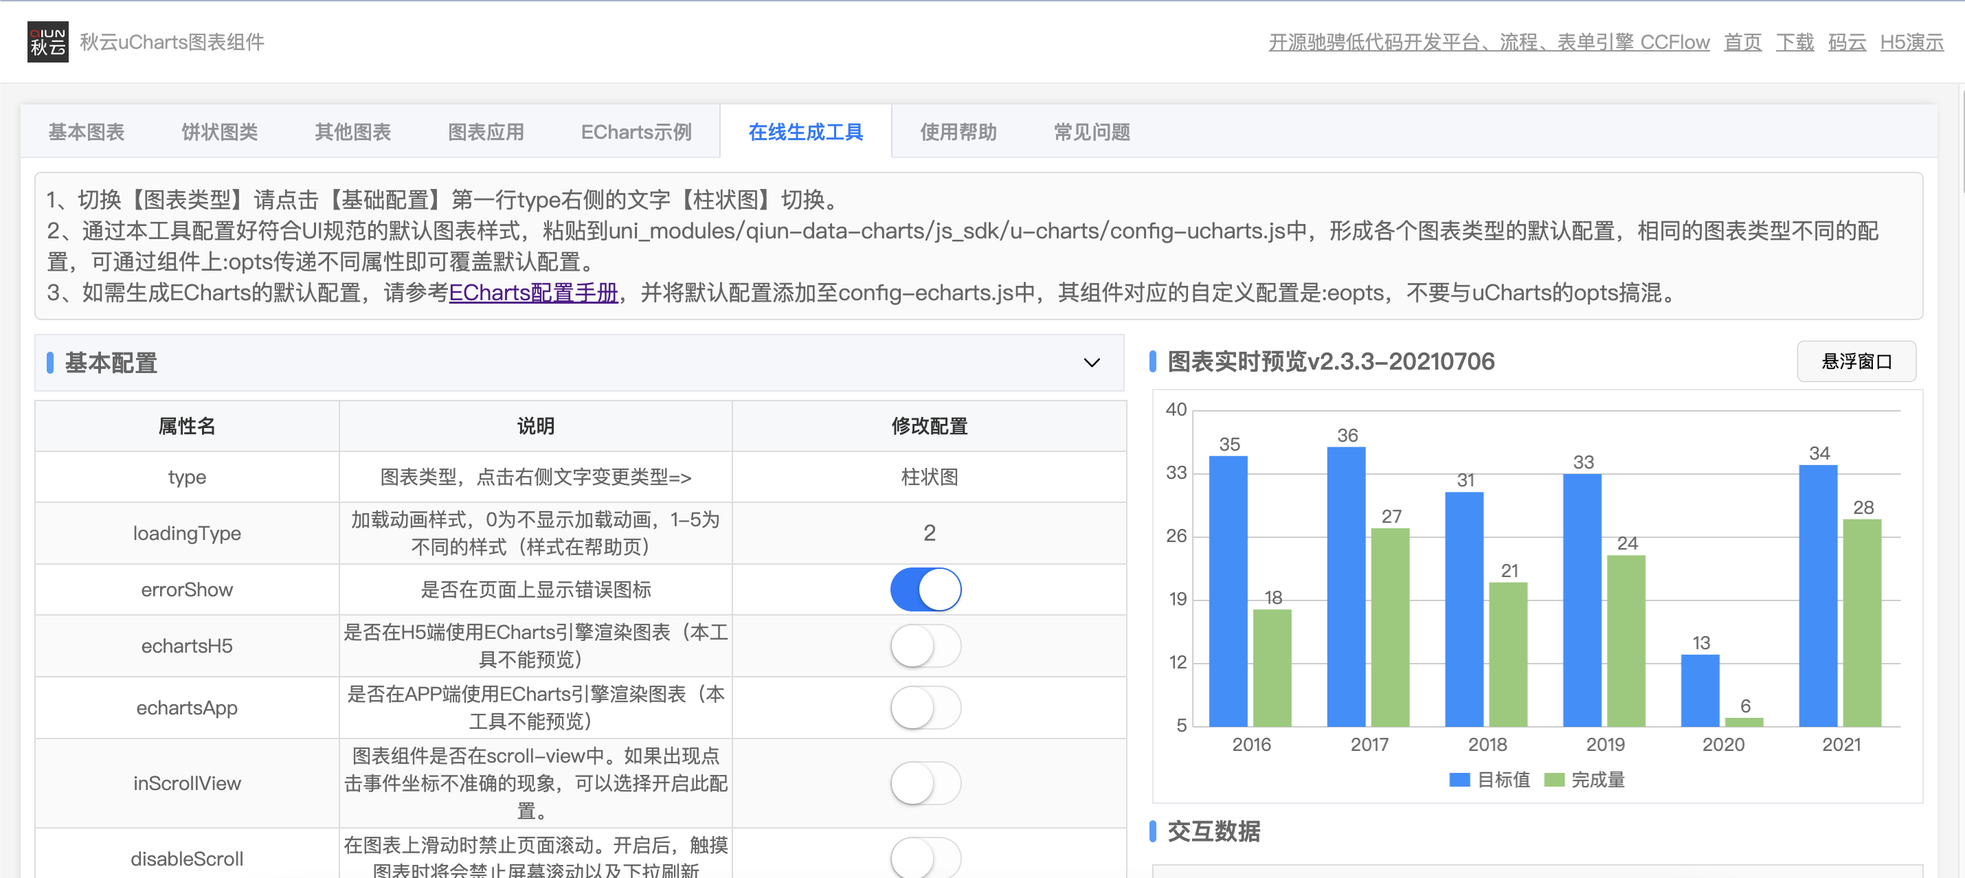The image size is (1965, 878).
Task: Disable the errorShow switch
Action: [x=926, y=589]
